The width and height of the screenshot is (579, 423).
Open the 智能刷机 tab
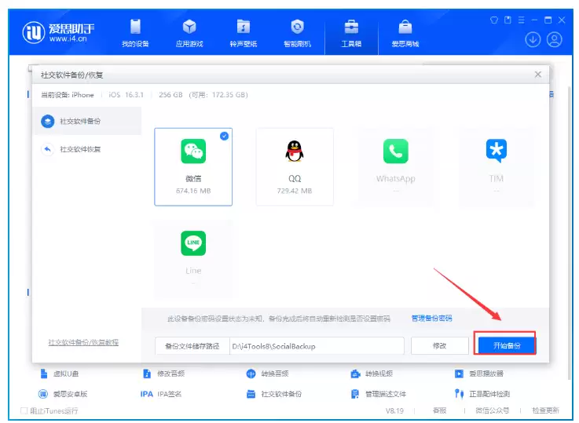click(x=297, y=34)
